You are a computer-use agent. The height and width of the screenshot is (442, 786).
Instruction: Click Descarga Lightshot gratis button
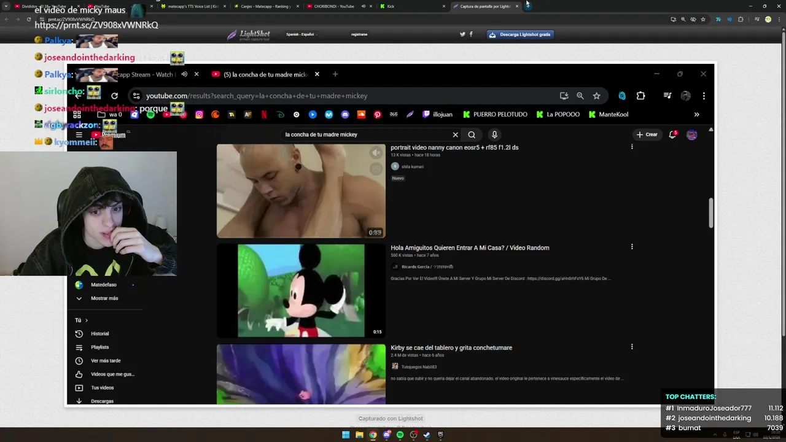(x=520, y=34)
